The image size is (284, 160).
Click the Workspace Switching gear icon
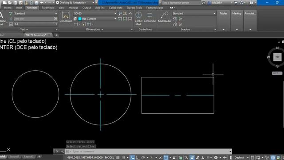click(x=216, y=157)
